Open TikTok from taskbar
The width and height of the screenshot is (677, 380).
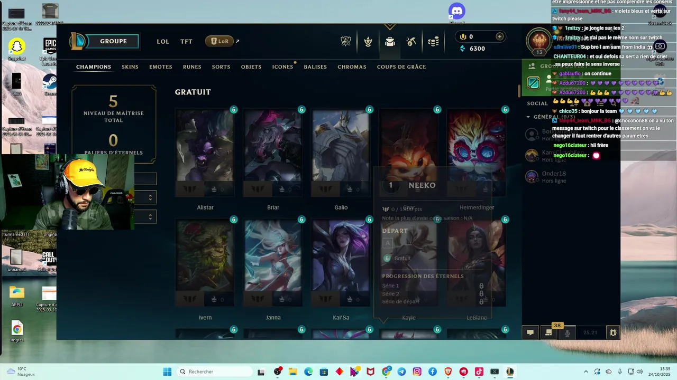tap(479, 372)
